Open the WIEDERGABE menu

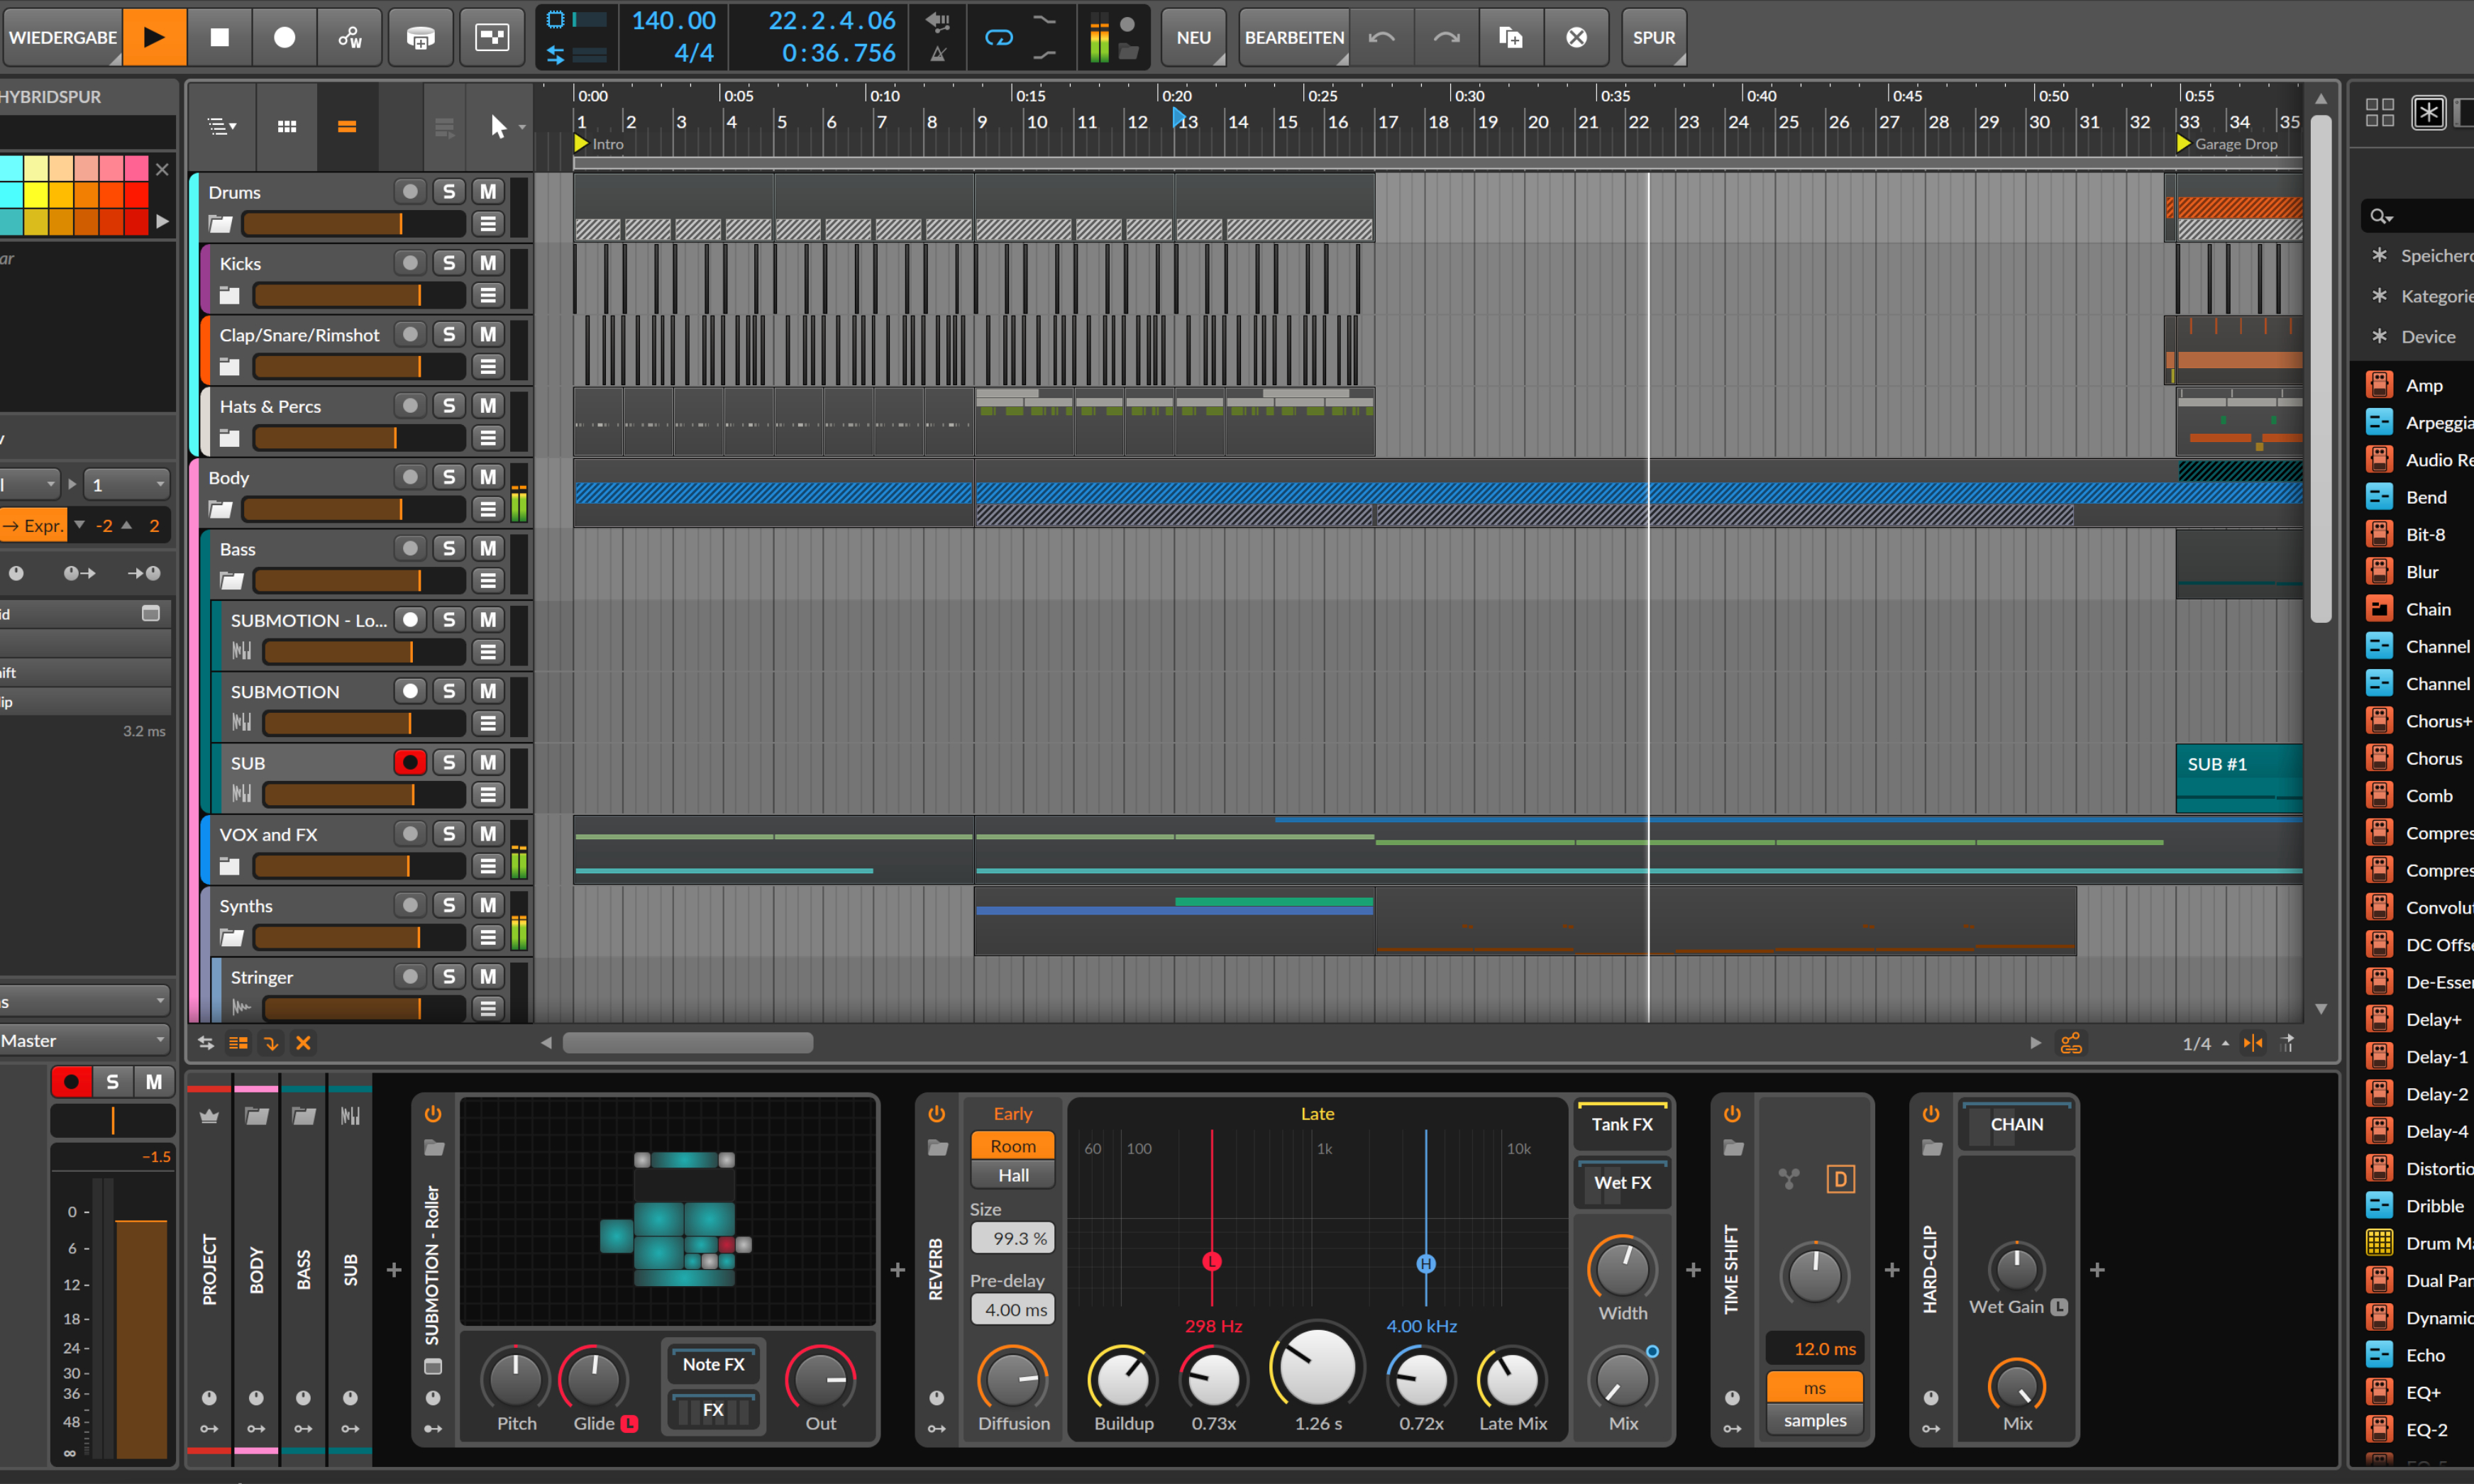(x=62, y=37)
